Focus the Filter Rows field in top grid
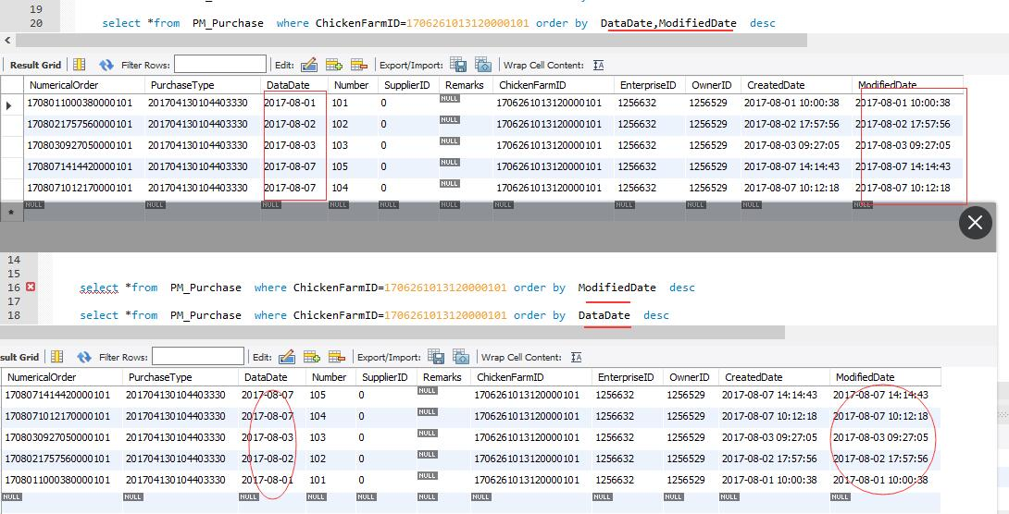 coord(220,65)
